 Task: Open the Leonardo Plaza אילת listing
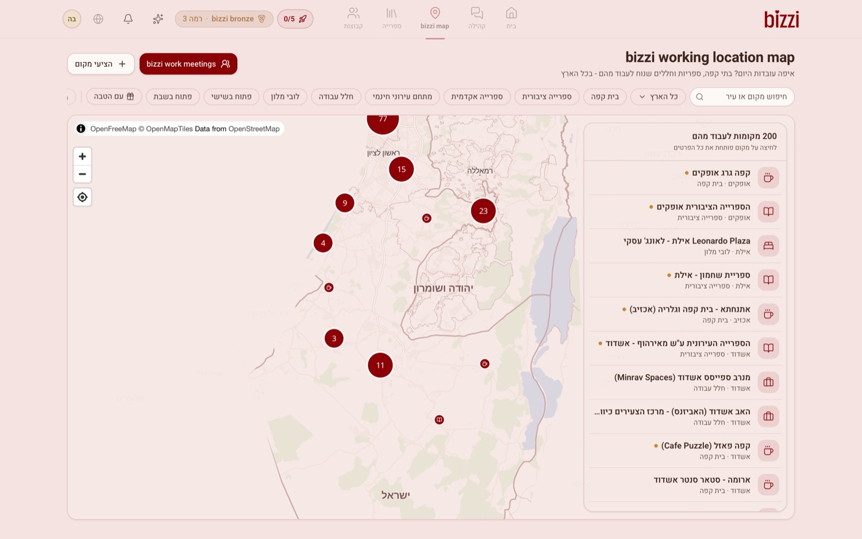684,246
